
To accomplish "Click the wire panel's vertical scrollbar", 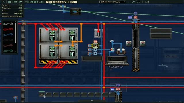I will (x=15, y=33).
